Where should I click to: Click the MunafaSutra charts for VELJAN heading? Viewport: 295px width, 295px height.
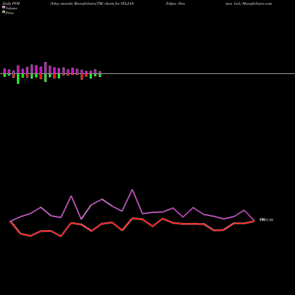(92, 4)
